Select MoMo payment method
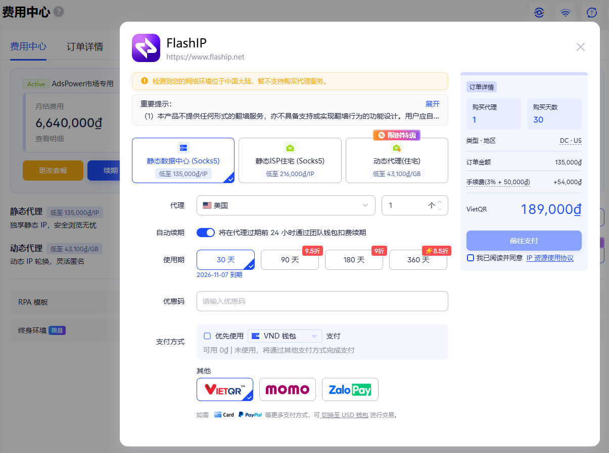The image size is (609, 453). click(288, 389)
